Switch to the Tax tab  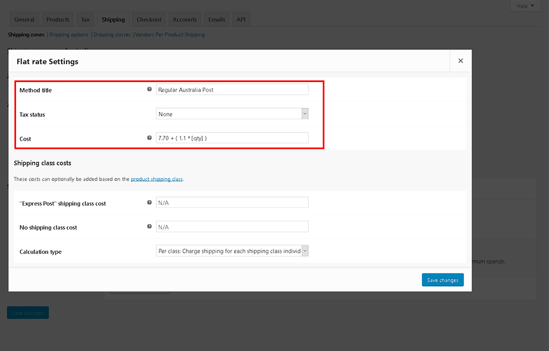[x=85, y=19]
